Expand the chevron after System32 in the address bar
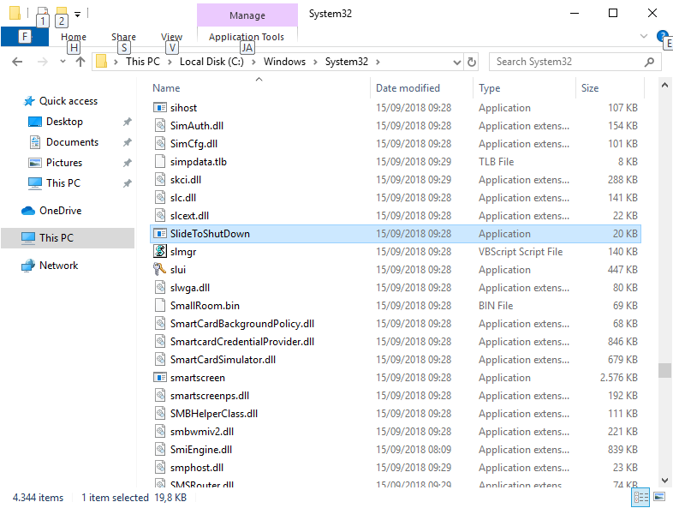The image size is (673, 508). 378,63
